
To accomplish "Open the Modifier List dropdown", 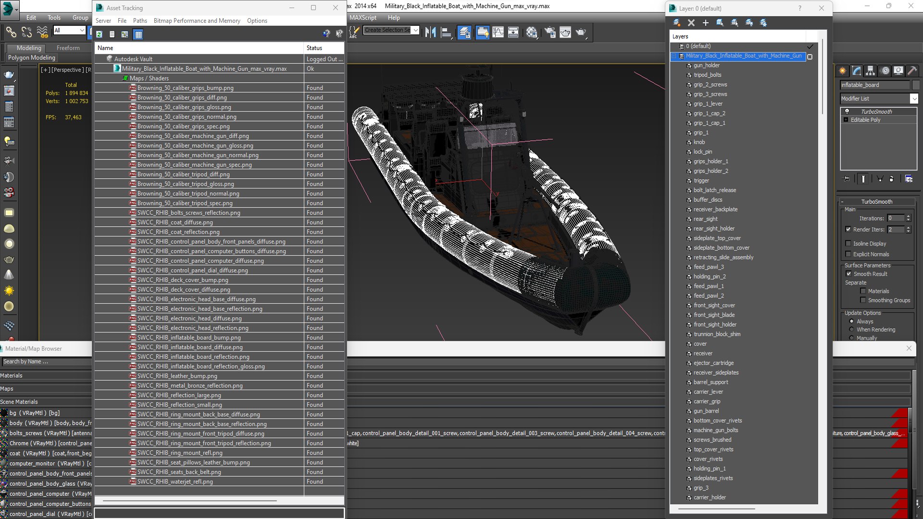I will [x=914, y=99].
